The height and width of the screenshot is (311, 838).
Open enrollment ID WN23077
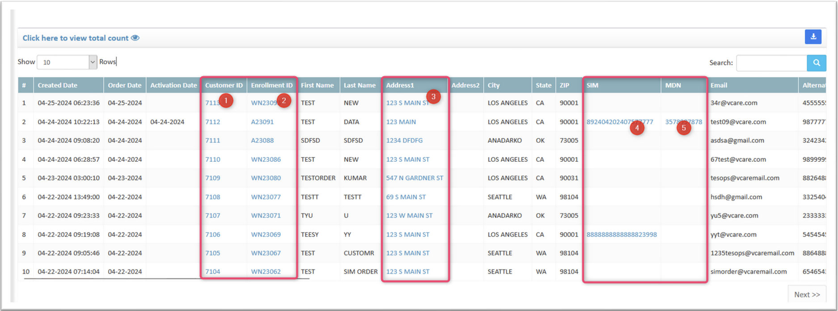(x=266, y=197)
